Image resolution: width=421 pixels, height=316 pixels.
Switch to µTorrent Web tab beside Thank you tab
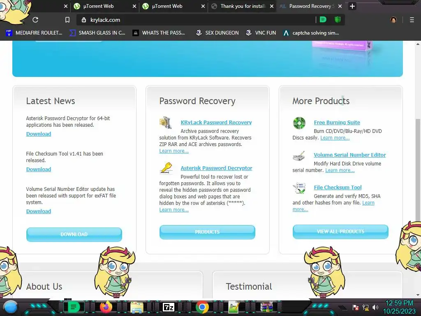[173, 6]
